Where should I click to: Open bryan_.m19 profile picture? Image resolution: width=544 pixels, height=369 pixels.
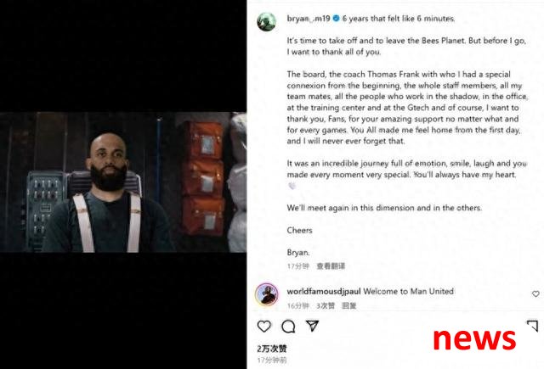pyautogui.click(x=266, y=22)
